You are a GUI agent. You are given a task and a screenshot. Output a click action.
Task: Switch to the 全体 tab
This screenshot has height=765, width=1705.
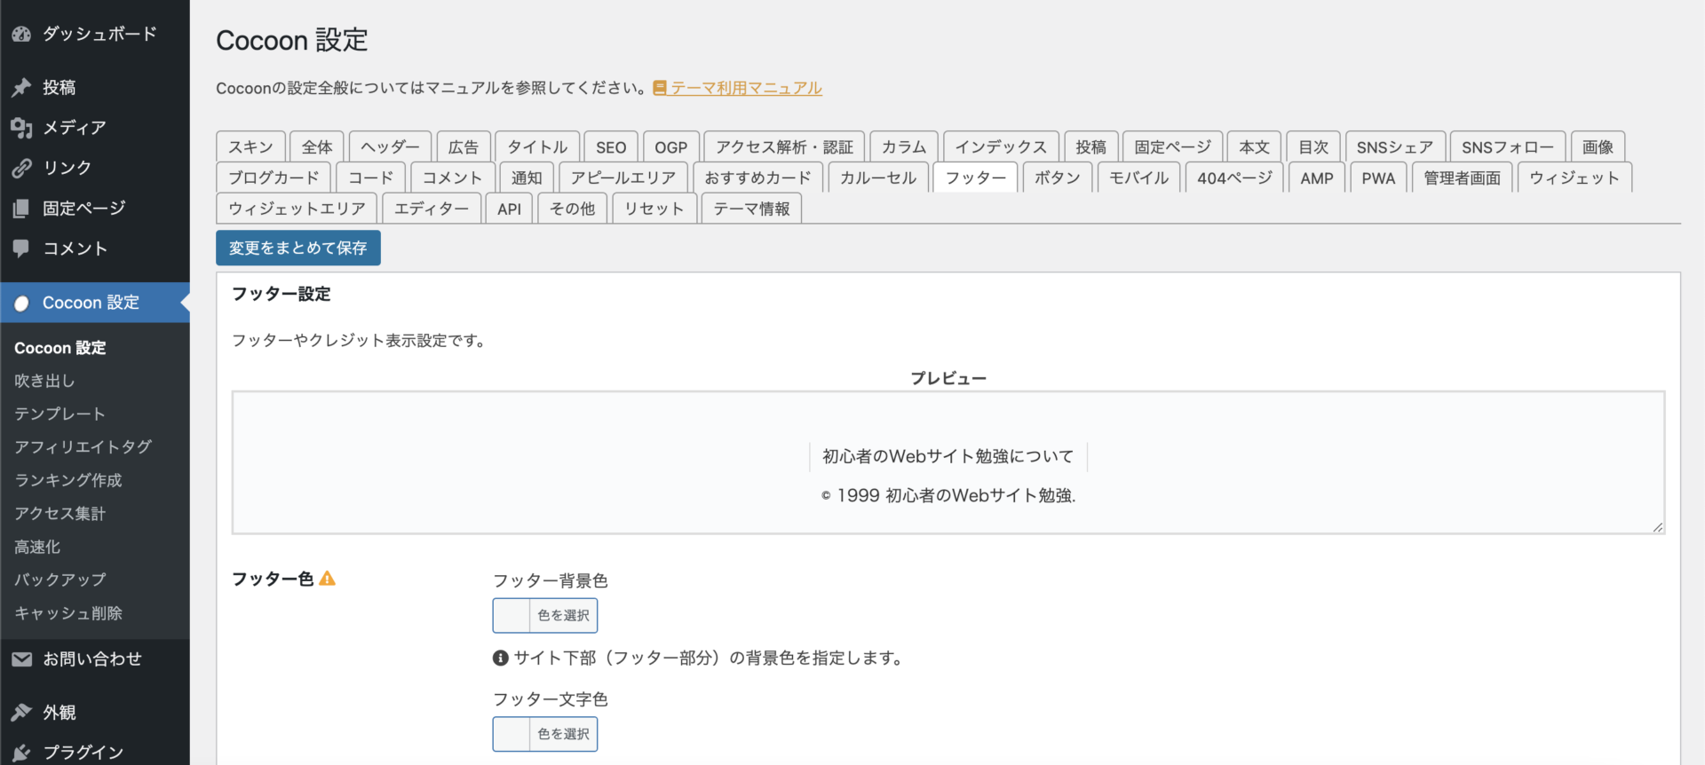tap(317, 146)
